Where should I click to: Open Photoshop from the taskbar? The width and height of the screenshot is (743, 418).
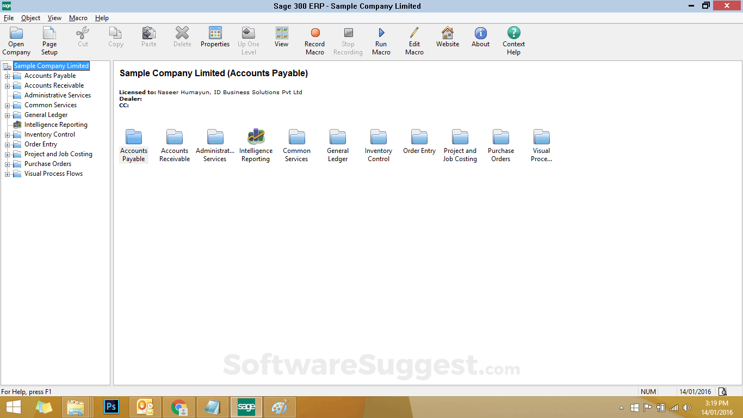click(x=112, y=407)
